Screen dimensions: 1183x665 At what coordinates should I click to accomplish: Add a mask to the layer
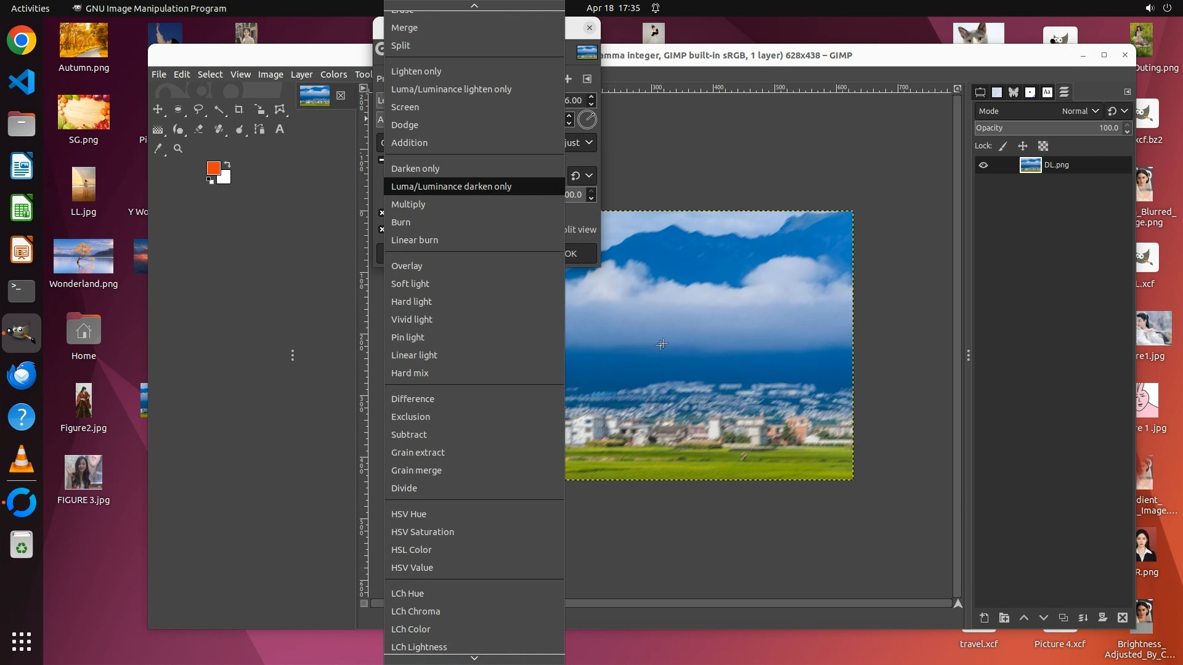click(x=1103, y=618)
